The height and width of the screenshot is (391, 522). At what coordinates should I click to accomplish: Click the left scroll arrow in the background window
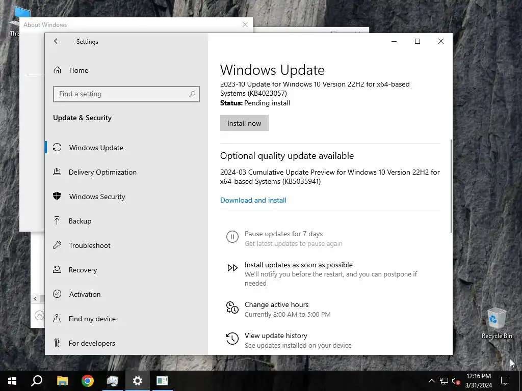35,298
